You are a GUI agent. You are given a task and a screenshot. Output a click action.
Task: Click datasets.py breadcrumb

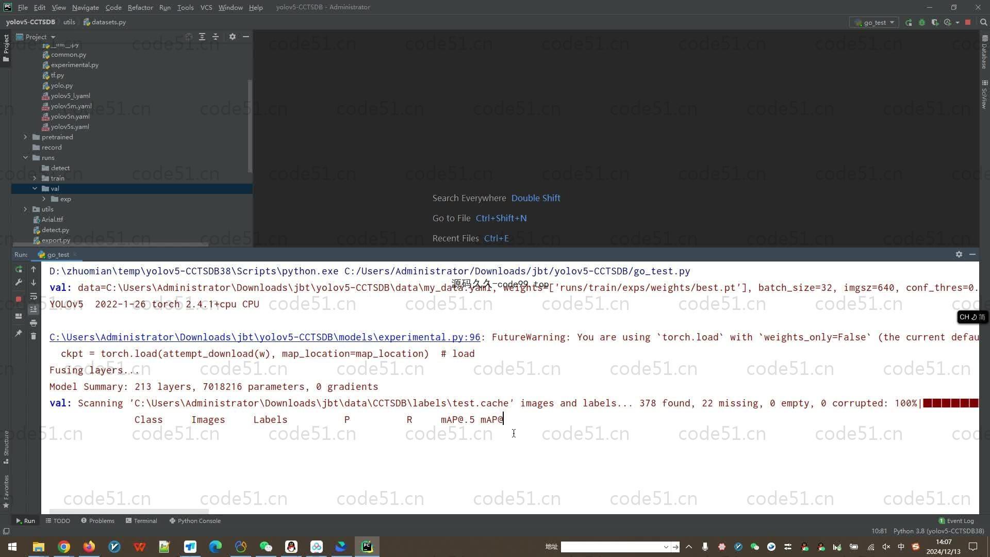point(105,22)
